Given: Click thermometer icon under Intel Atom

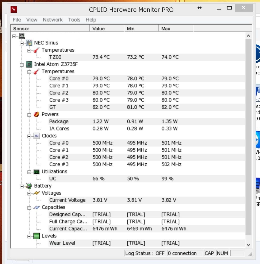Looking at the screenshot, I should pyautogui.click(x=36, y=71).
